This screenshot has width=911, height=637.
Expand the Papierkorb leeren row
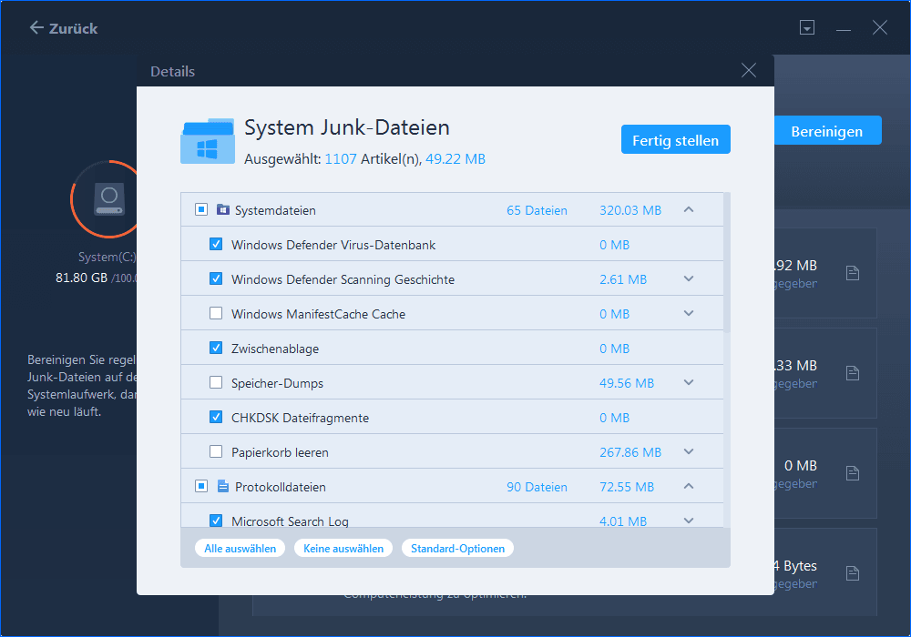coord(689,451)
